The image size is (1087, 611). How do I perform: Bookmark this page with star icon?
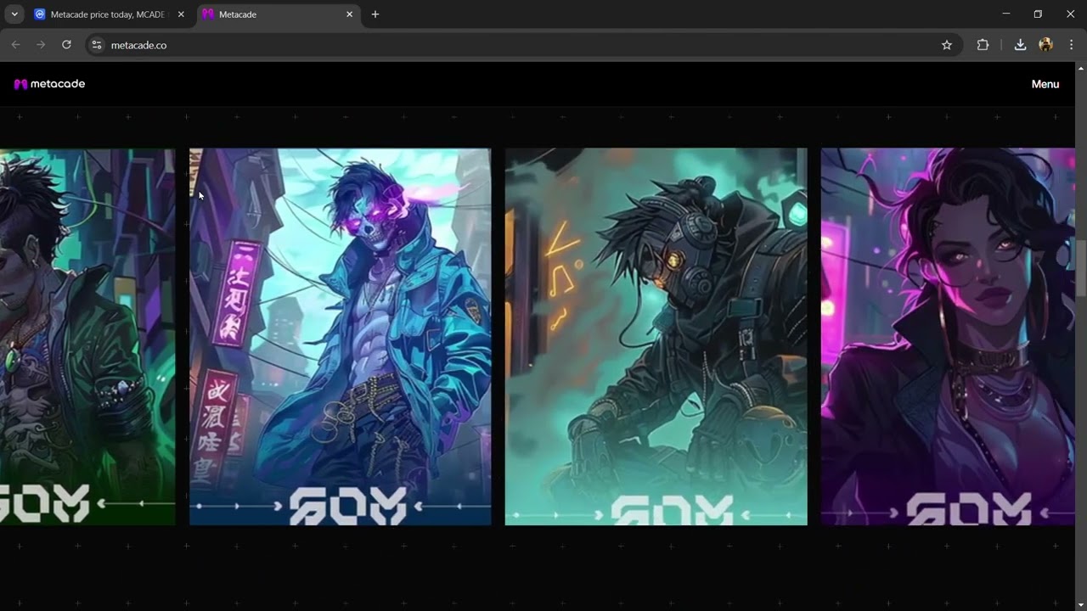click(947, 45)
